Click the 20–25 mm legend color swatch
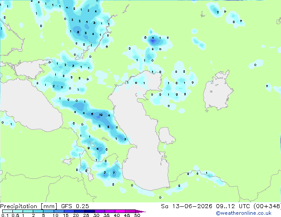Image resolution: width=281 pixels, height=217 pixels. (79, 211)
